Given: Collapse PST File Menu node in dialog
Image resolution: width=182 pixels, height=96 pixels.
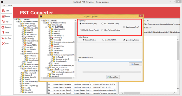Looking at the screenshot, I should [x=42, y=21].
